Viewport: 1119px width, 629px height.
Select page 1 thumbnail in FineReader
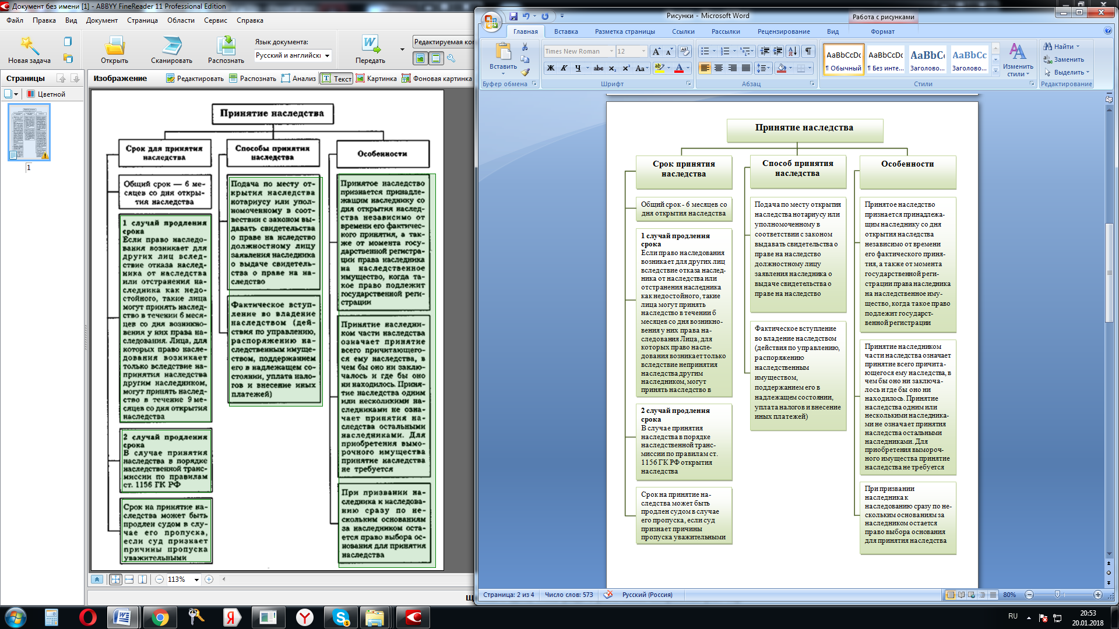coord(29,132)
